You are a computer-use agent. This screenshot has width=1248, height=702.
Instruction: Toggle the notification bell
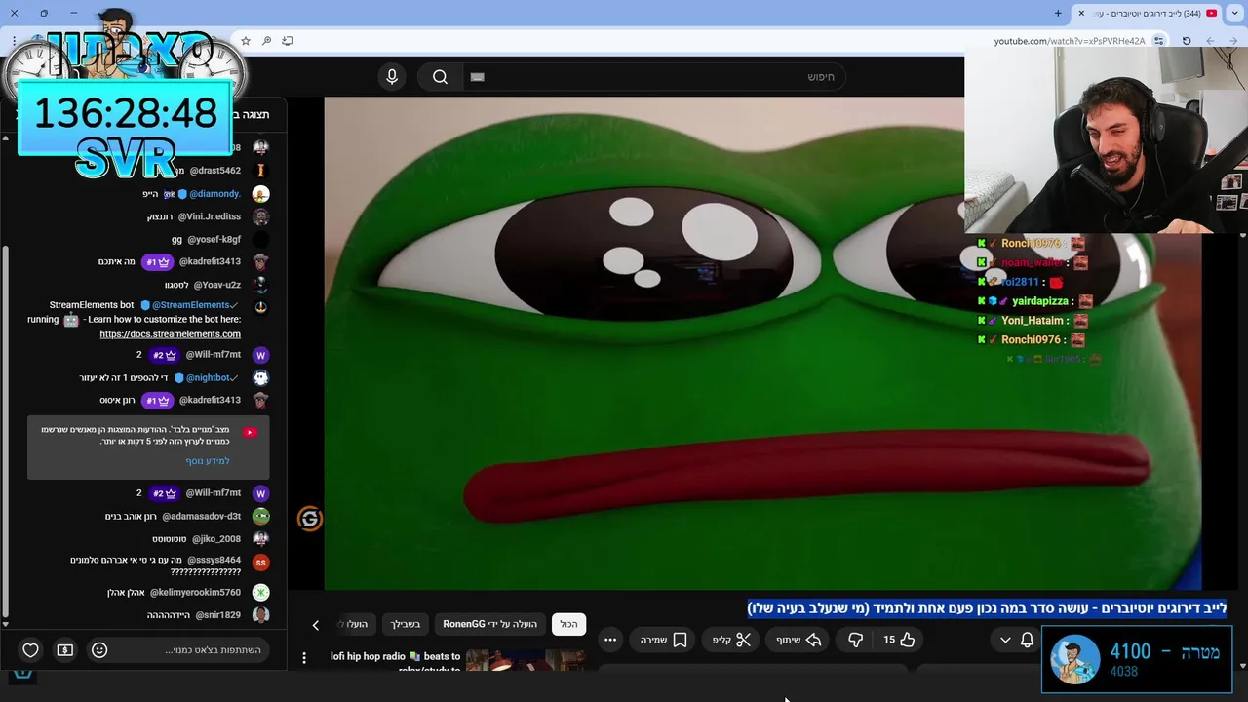pyautogui.click(x=1027, y=640)
